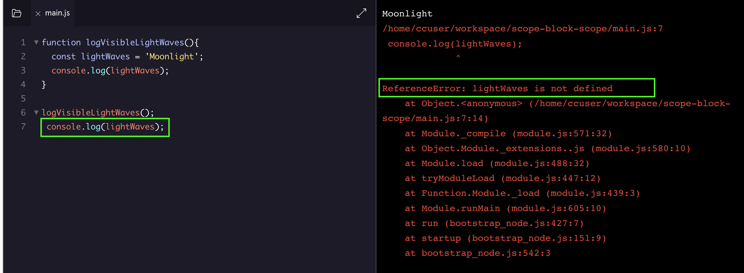The image size is (744, 273).
Task: Click the 'Moonlight' string literal
Action: [x=172, y=56]
